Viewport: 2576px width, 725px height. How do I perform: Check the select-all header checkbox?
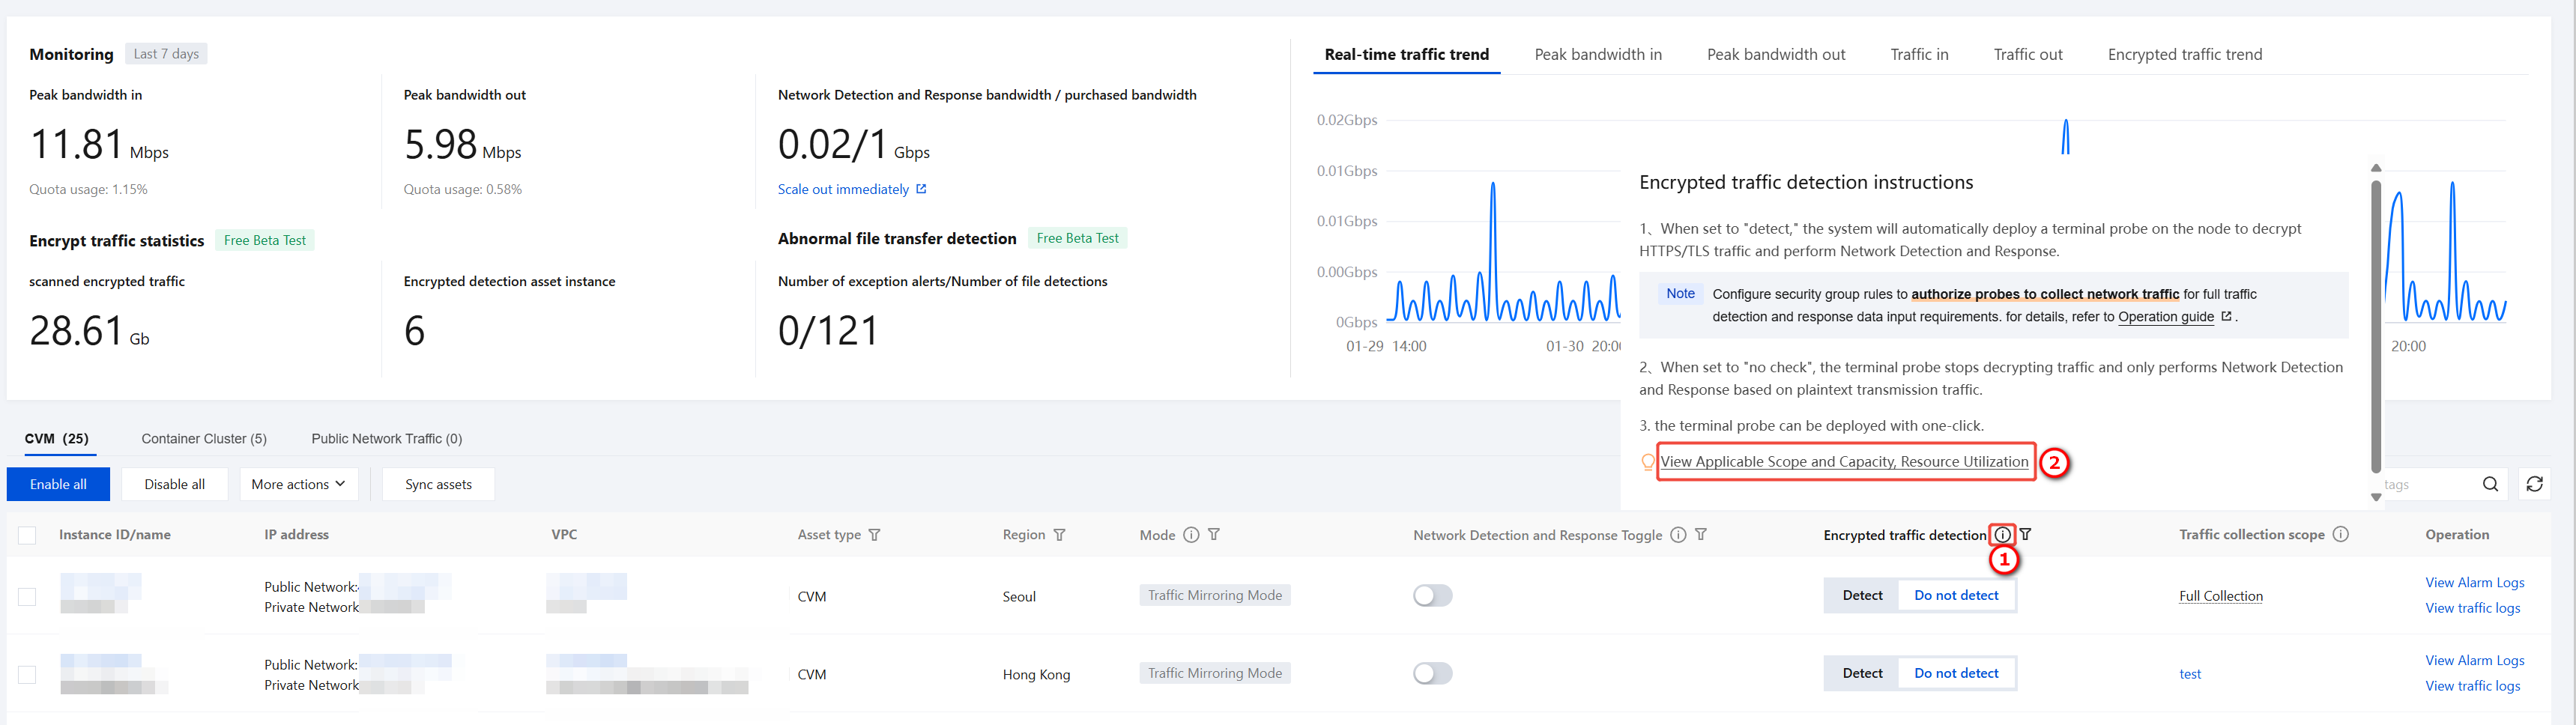coord(27,535)
